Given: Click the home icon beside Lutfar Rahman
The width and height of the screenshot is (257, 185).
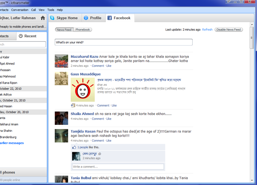Looking at the screenshot, I should click(x=43, y=18).
